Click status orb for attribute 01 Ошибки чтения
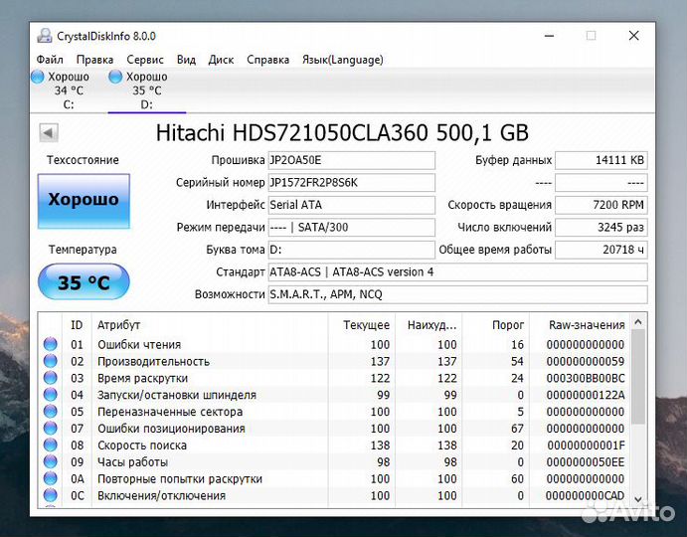This screenshot has width=687, height=537. pyautogui.click(x=51, y=344)
